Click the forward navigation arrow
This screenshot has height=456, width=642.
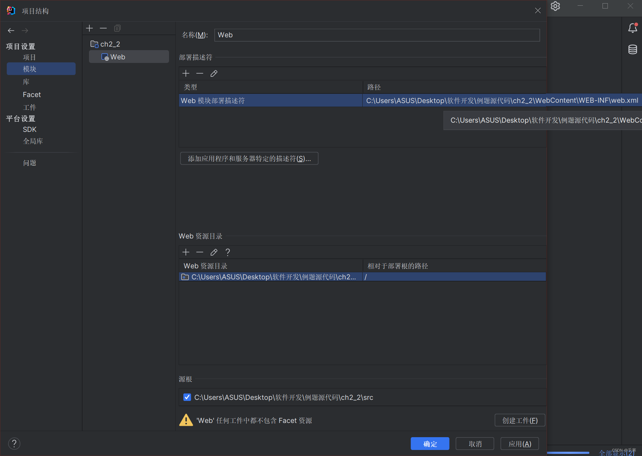point(25,31)
